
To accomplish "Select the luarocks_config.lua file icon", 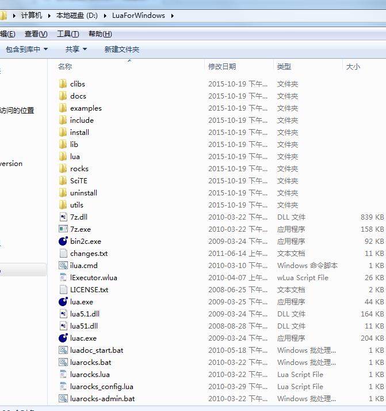I will click(63, 386).
